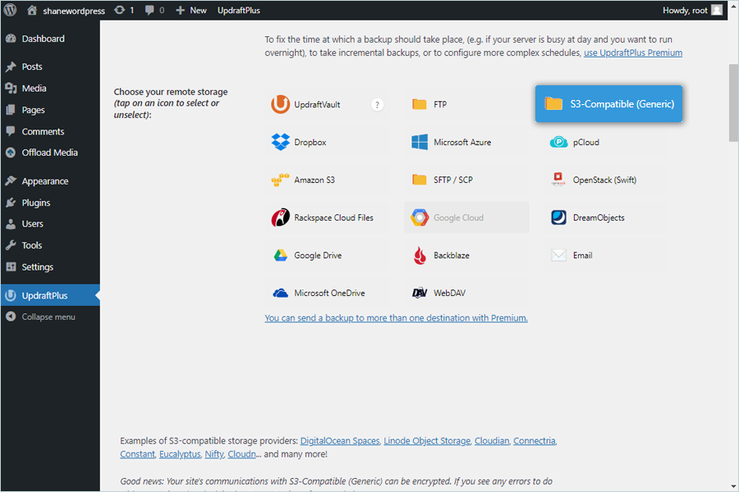Open the Linode Object Storage link
Viewport: 739px width, 492px height.
pyautogui.click(x=427, y=440)
